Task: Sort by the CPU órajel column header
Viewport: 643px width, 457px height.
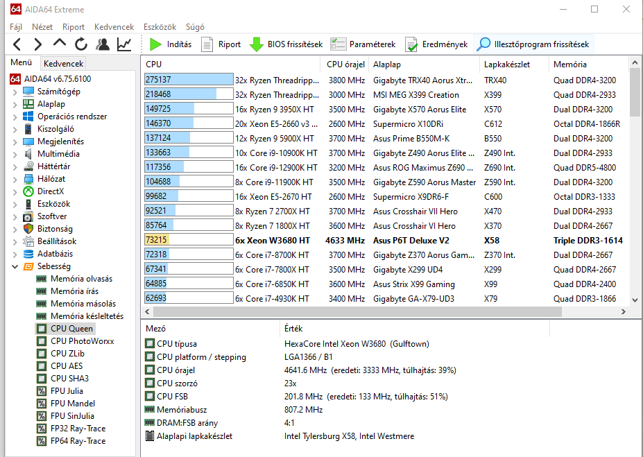Action: 345,64
